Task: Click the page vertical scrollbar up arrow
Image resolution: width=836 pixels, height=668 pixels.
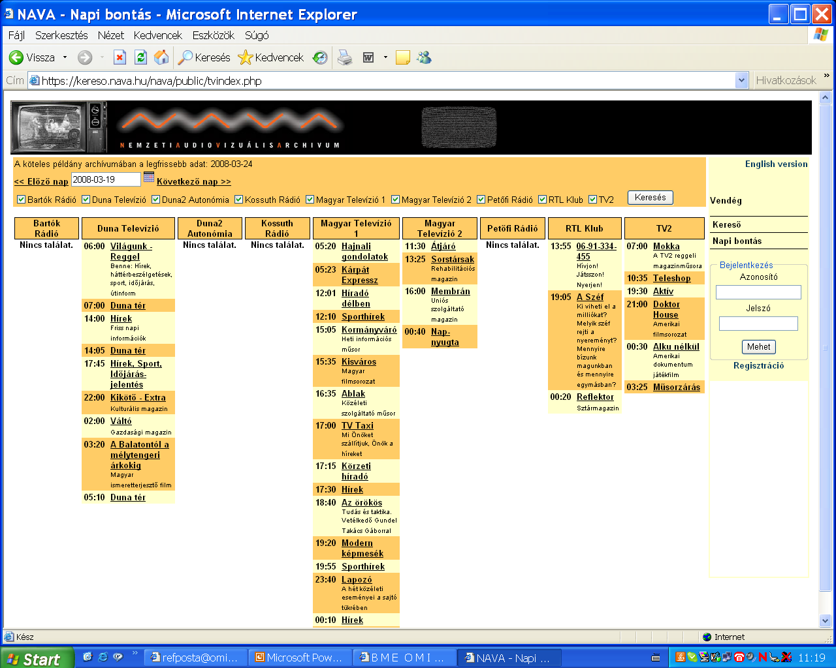Action: tap(825, 98)
